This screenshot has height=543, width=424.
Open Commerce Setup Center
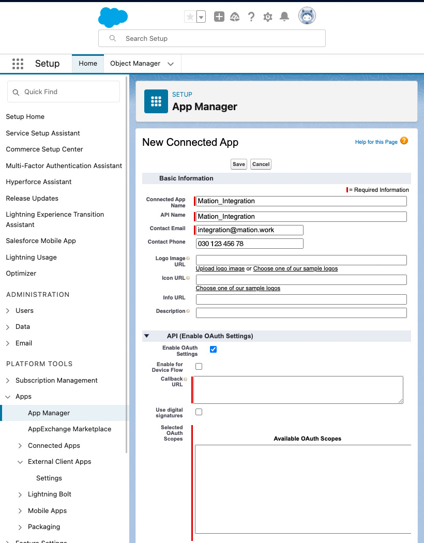[x=44, y=149]
